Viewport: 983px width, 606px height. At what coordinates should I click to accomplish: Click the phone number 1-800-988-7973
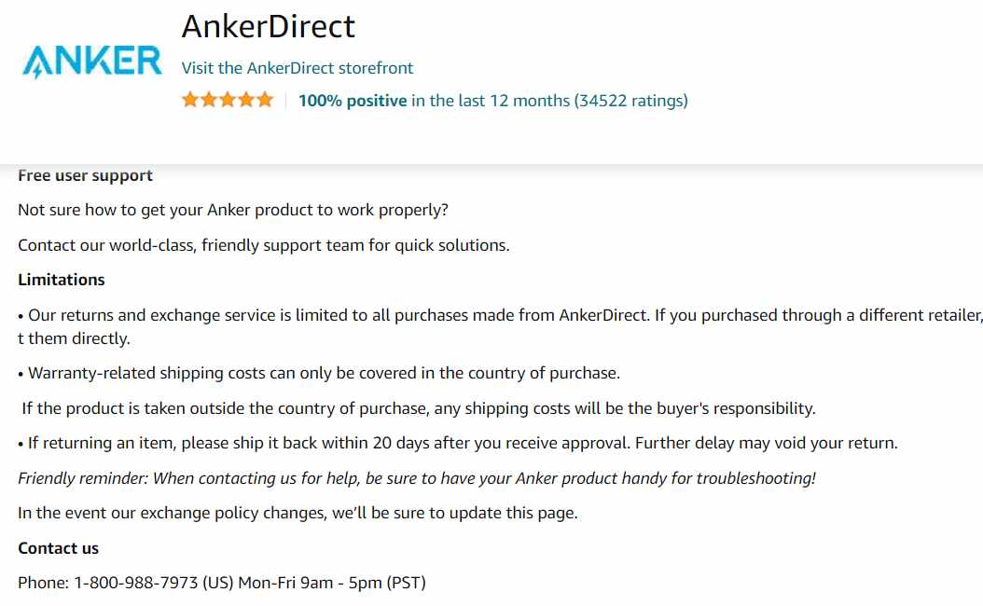136,583
